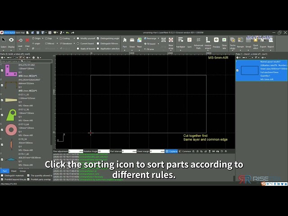288x216 pixels.
Task: Uncheck the pink L-shaped part checkbox
Action: (x=2, y=71)
